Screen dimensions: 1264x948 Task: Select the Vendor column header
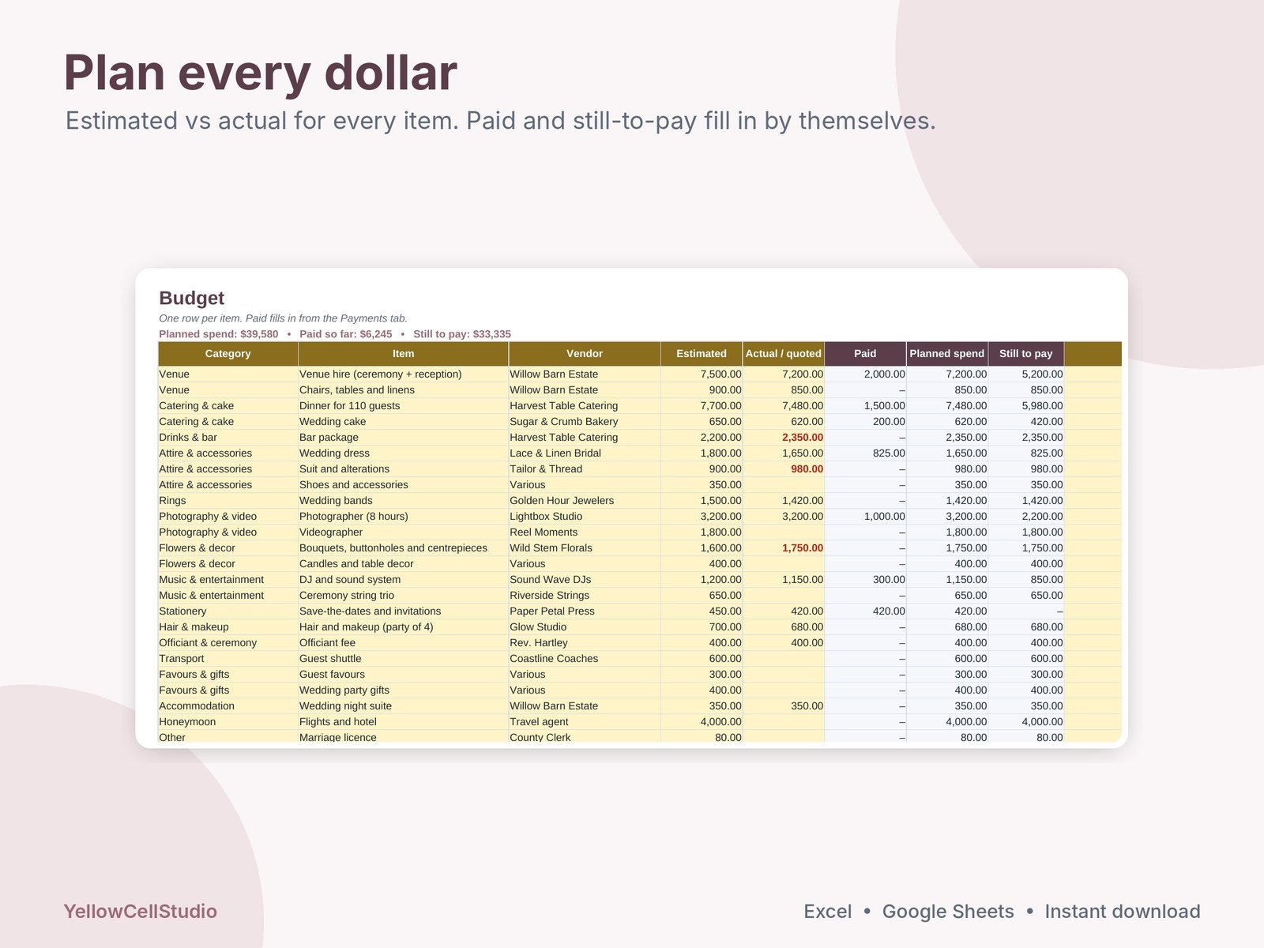(x=585, y=354)
